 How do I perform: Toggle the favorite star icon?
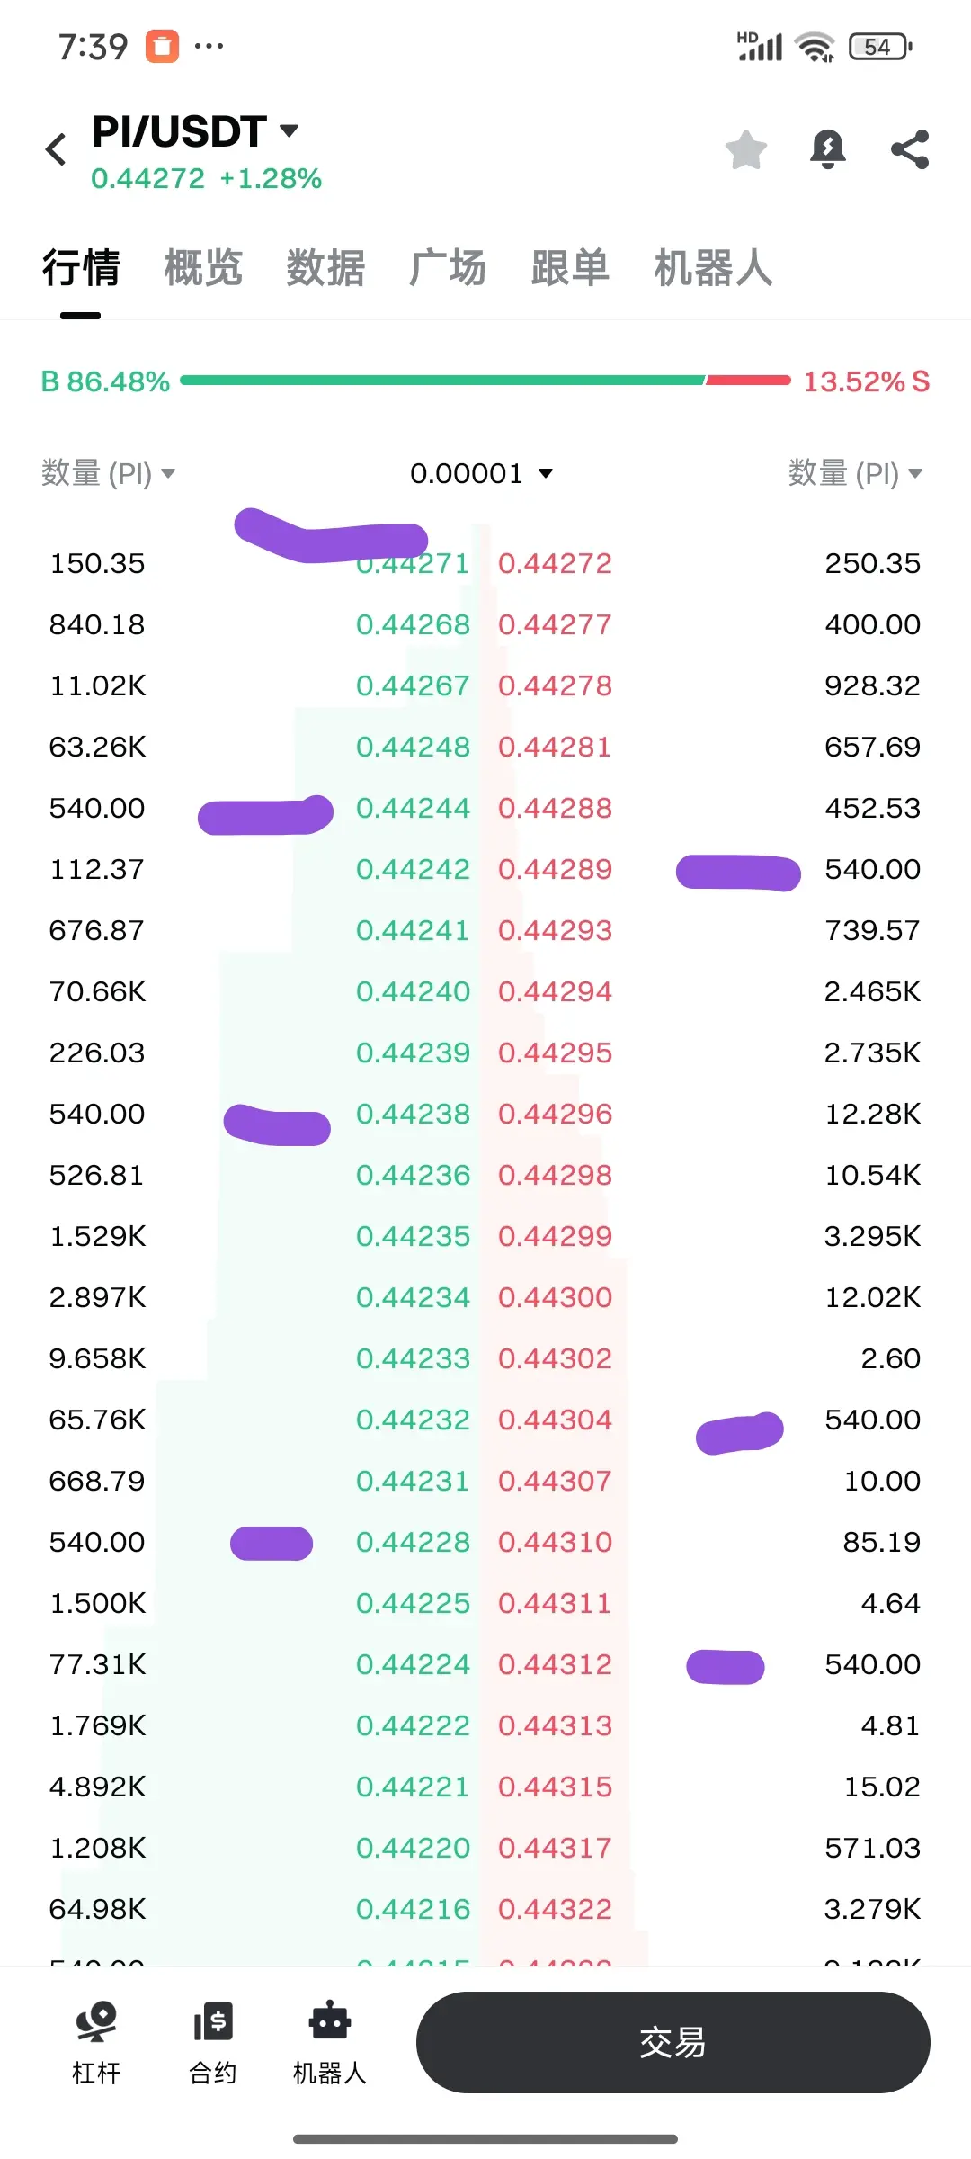pos(746,149)
